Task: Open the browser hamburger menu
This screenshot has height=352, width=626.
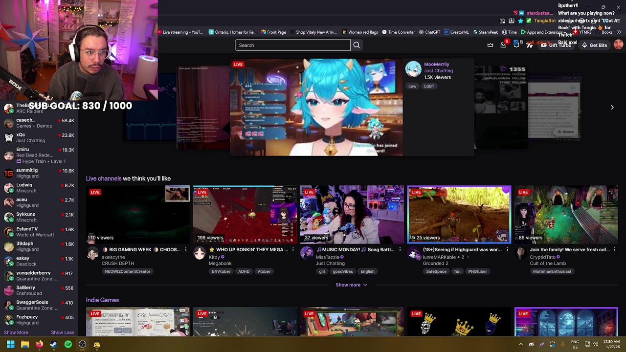Action: [x=617, y=21]
